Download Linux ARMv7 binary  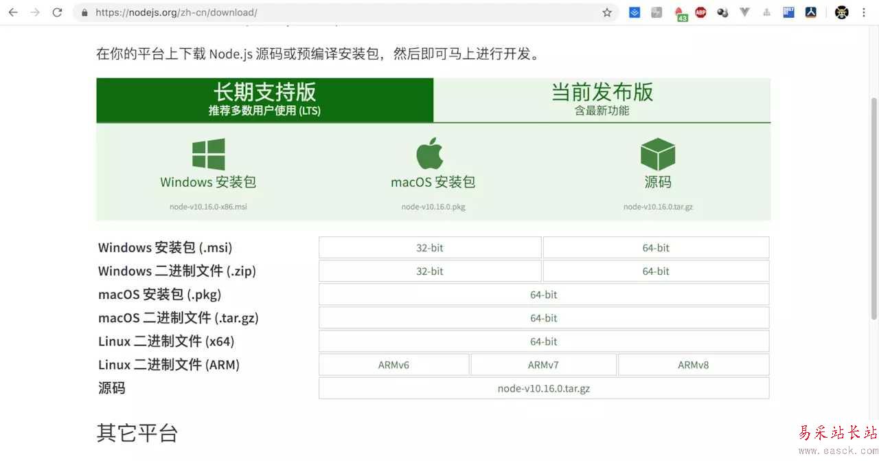coord(543,365)
